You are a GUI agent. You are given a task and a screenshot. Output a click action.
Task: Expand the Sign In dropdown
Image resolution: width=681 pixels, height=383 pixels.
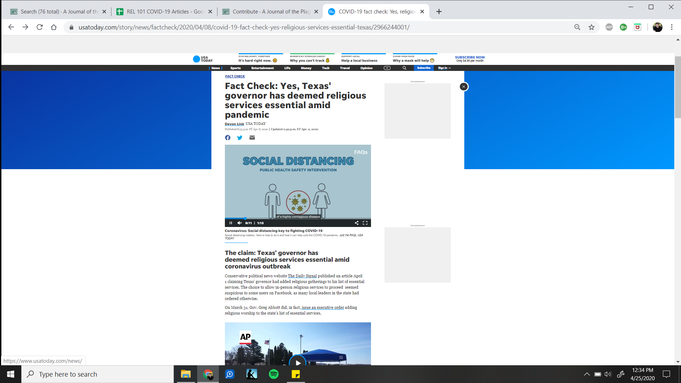(x=444, y=68)
